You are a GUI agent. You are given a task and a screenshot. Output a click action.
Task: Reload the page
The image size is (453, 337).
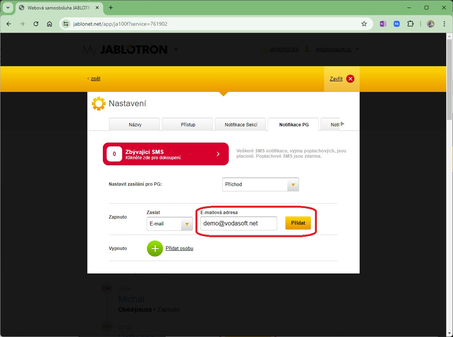pyautogui.click(x=36, y=24)
